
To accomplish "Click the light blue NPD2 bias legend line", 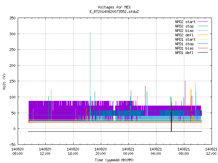I will click(203, 31).
